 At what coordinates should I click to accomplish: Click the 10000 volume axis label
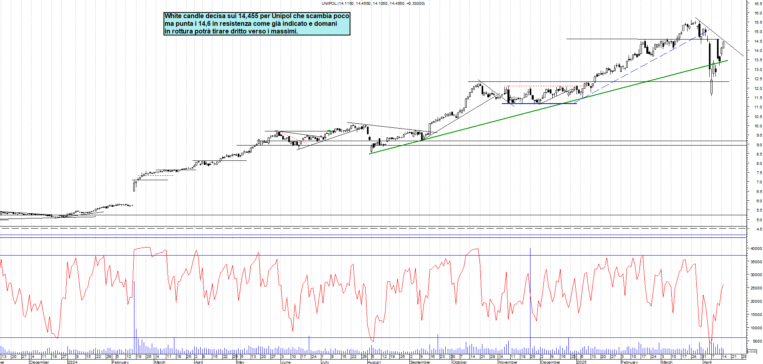click(756, 328)
